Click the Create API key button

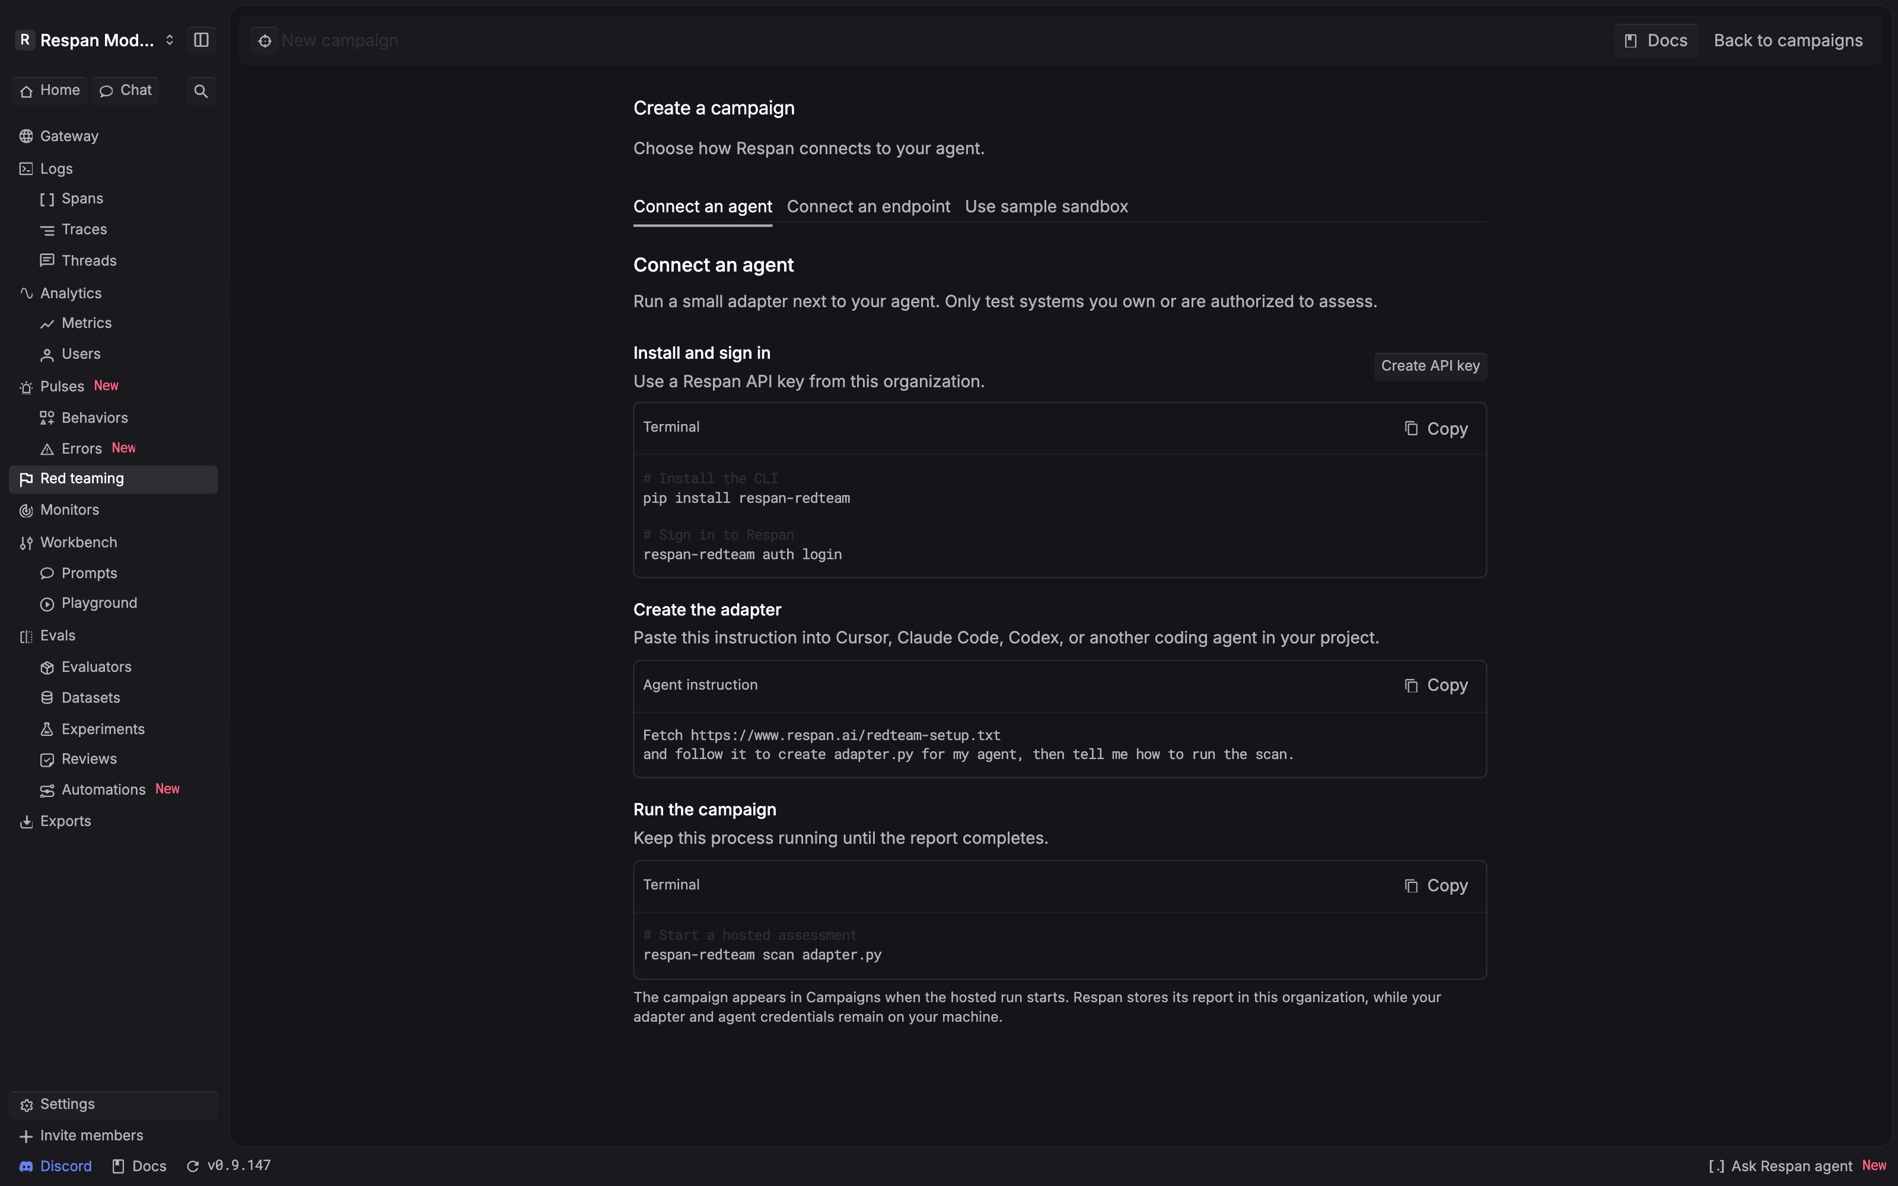(x=1430, y=366)
